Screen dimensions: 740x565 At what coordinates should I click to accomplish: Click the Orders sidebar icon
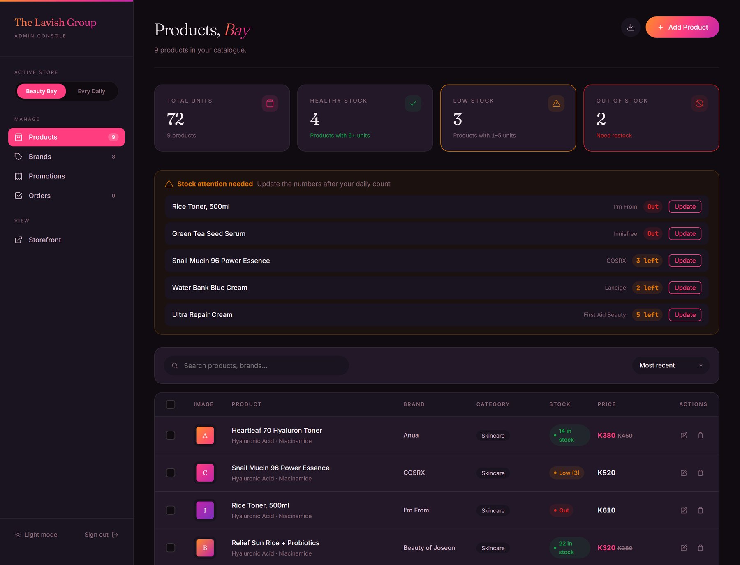18,196
